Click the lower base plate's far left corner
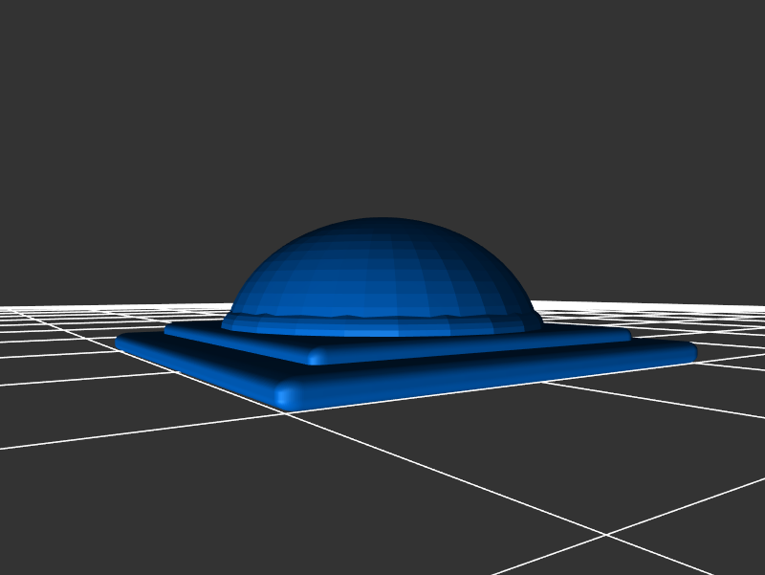Screen dimensions: 765x575 click(122, 340)
